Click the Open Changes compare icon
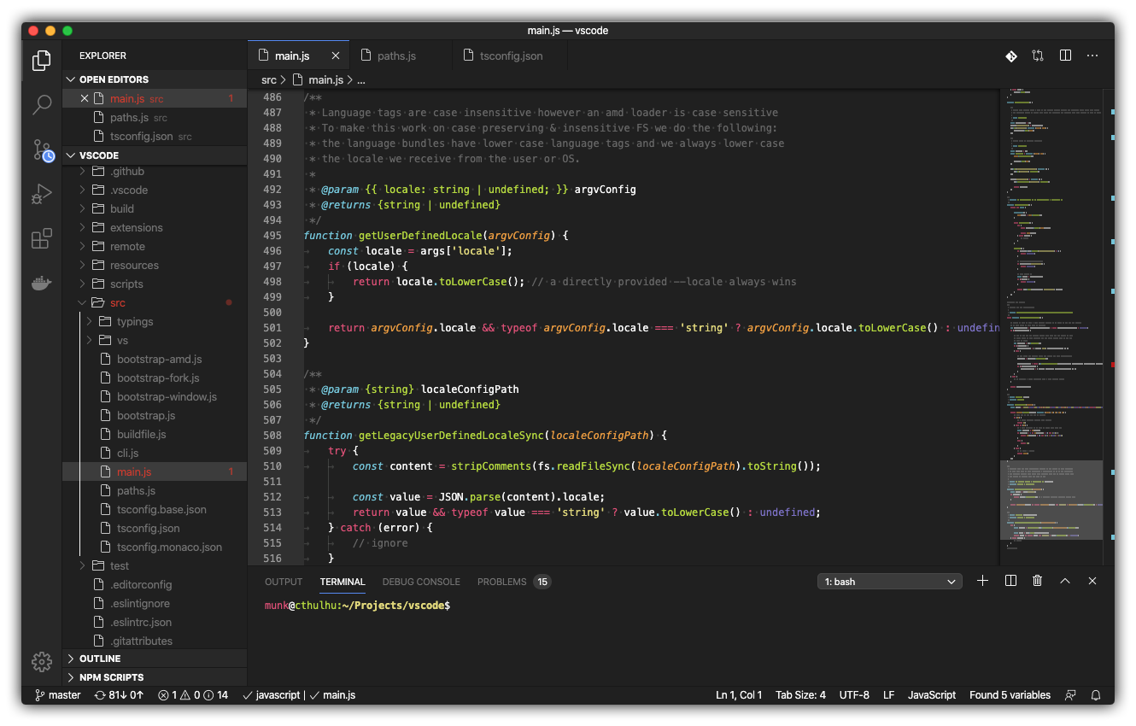Image resolution: width=1136 pixels, height=726 pixels. coord(1038,56)
